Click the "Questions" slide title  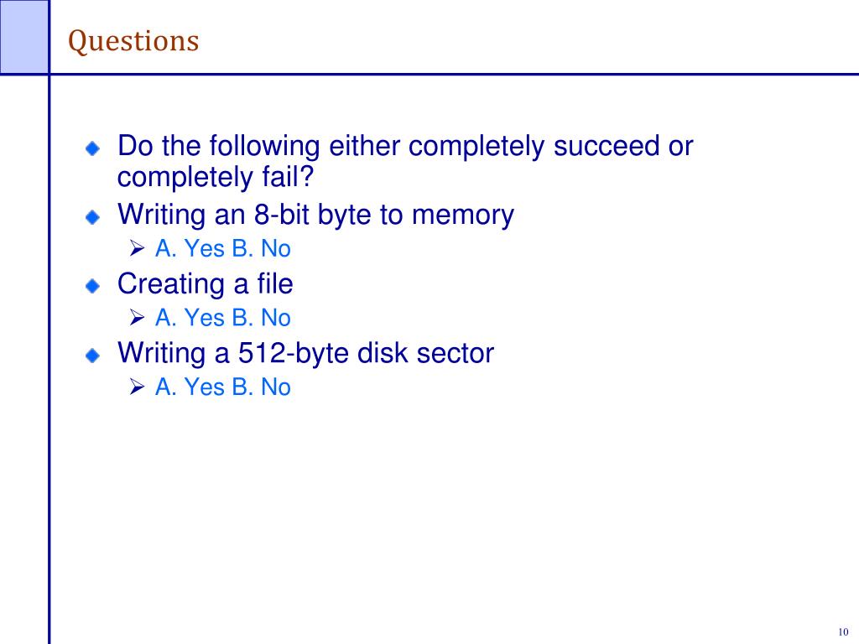133,42
